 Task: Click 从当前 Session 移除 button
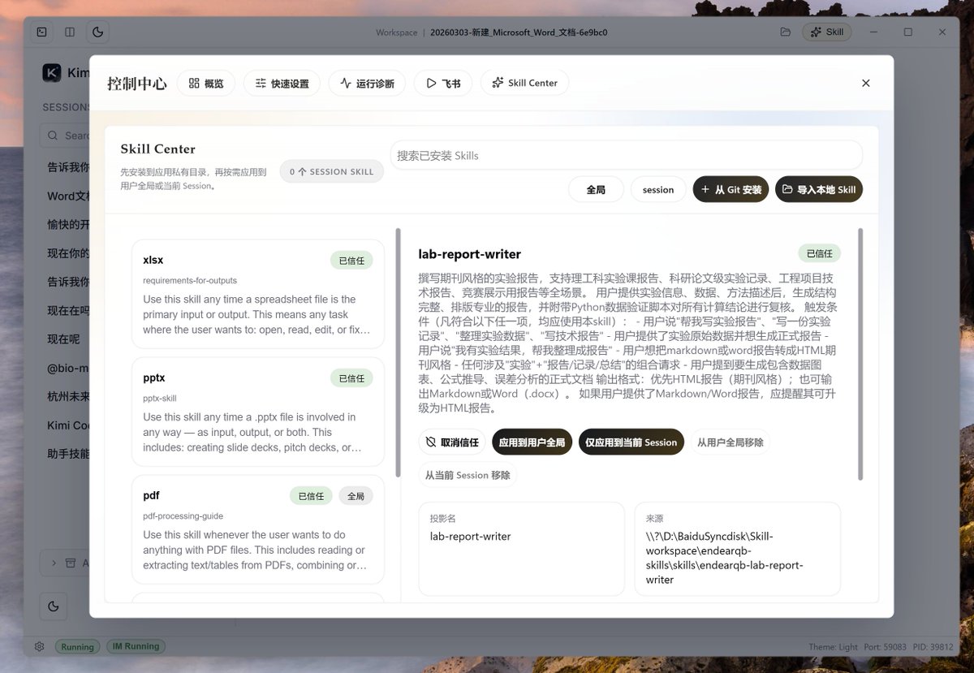[468, 475]
